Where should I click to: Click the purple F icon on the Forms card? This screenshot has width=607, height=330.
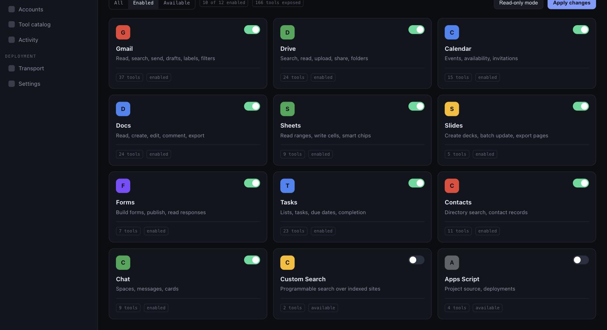tap(123, 186)
